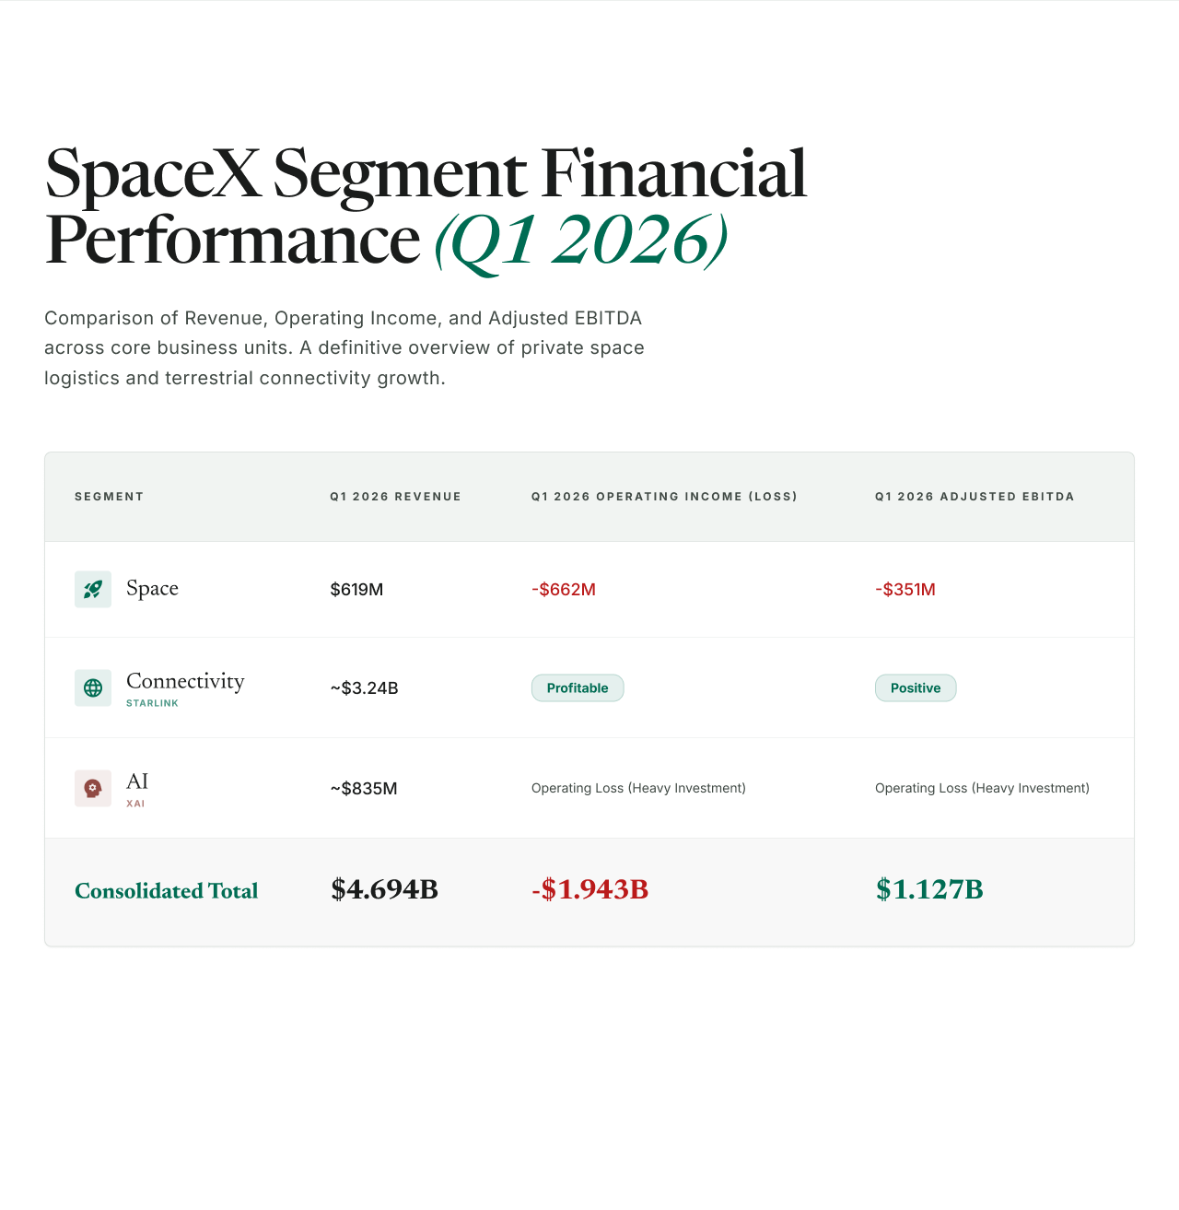
Task: Select the Space segment name
Action: 152,588
